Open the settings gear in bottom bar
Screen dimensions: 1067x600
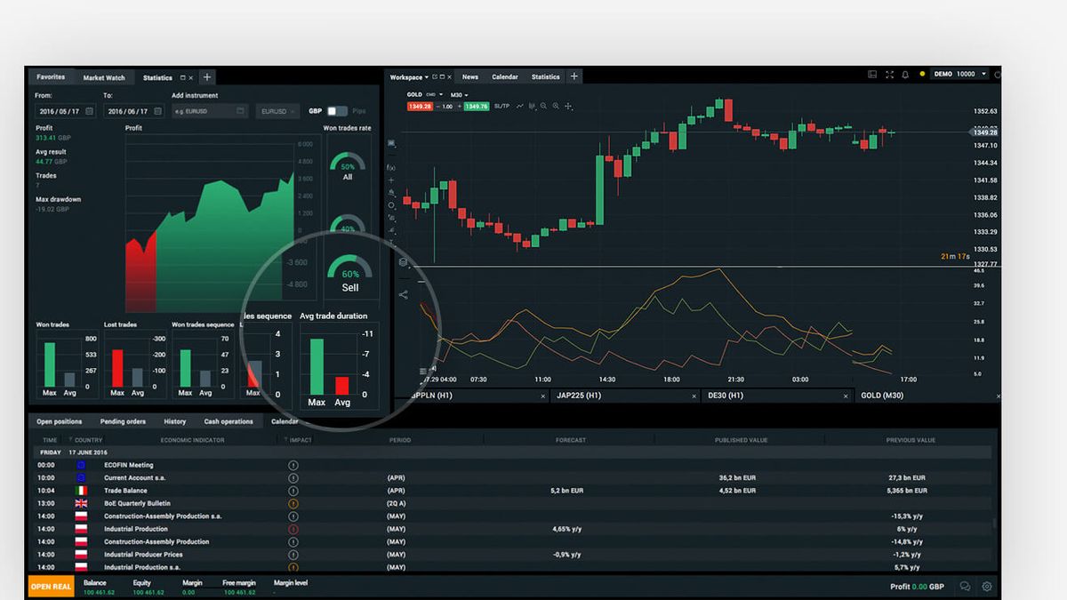click(987, 587)
